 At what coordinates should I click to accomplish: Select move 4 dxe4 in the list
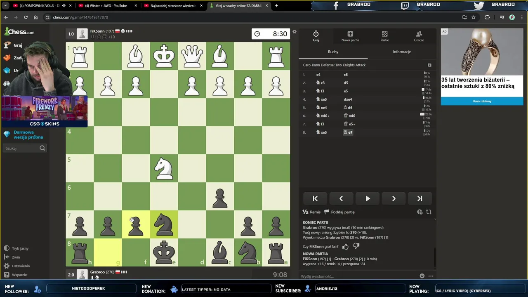[x=348, y=99]
